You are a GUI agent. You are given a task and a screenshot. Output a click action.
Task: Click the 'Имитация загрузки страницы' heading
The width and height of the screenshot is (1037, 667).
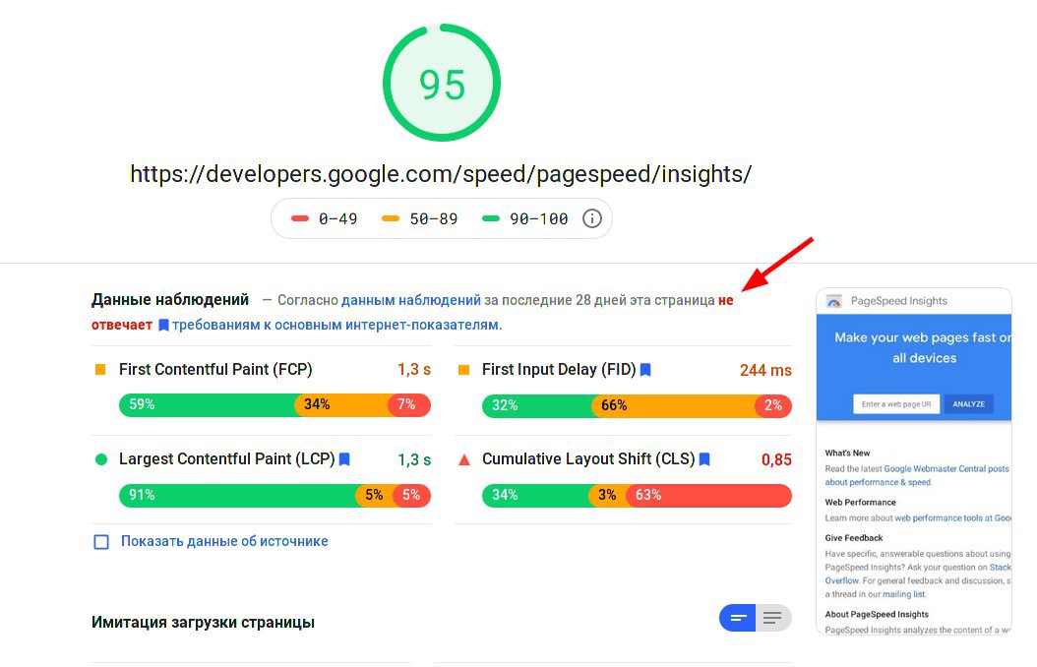click(x=203, y=623)
